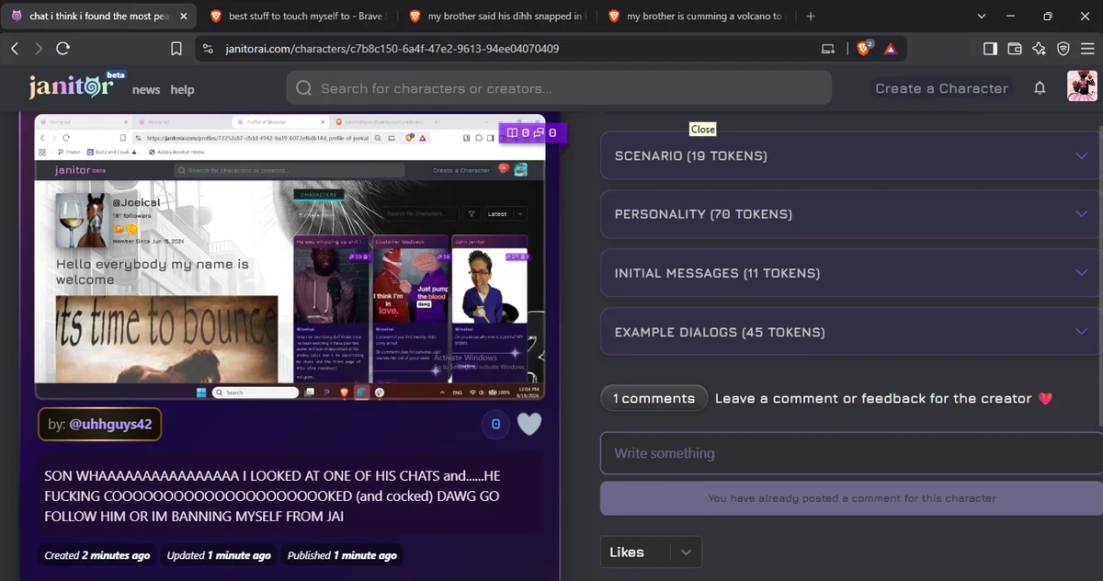Click the character search field

[x=559, y=88]
